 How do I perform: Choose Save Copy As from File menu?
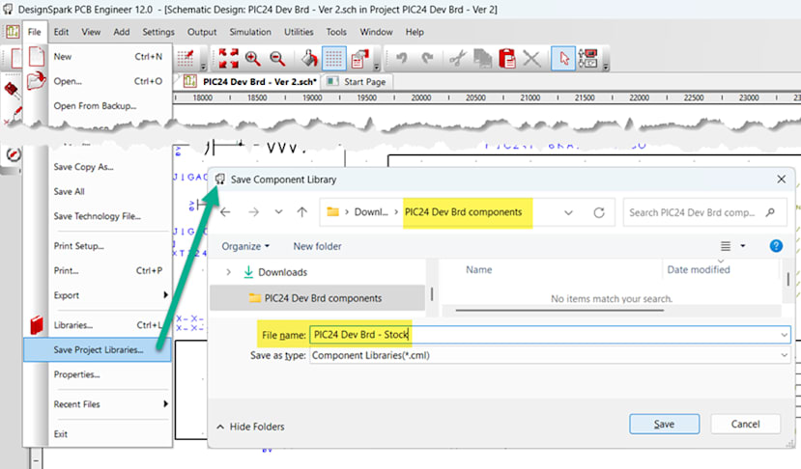83,167
